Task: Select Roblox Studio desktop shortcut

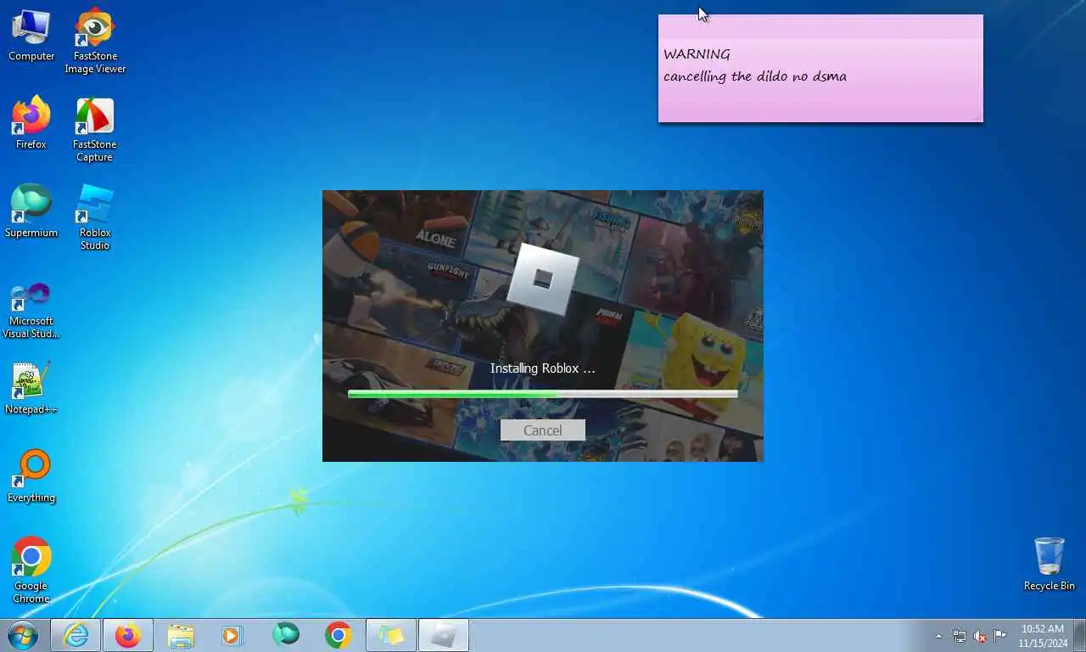Action: pos(95,218)
